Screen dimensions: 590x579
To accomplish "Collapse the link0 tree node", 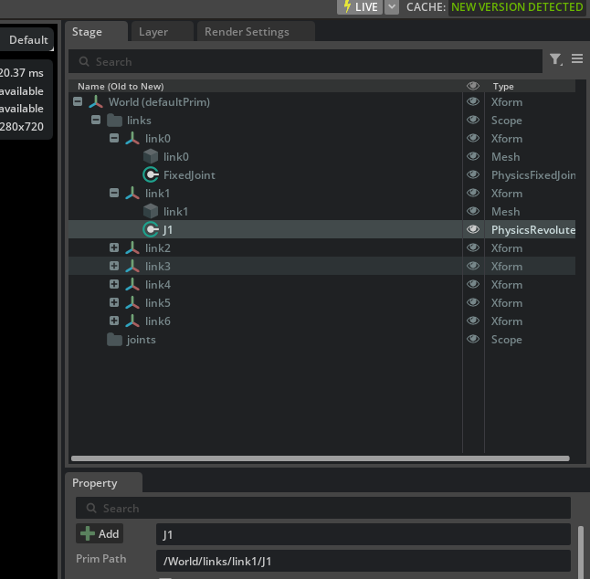I will [x=114, y=139].
